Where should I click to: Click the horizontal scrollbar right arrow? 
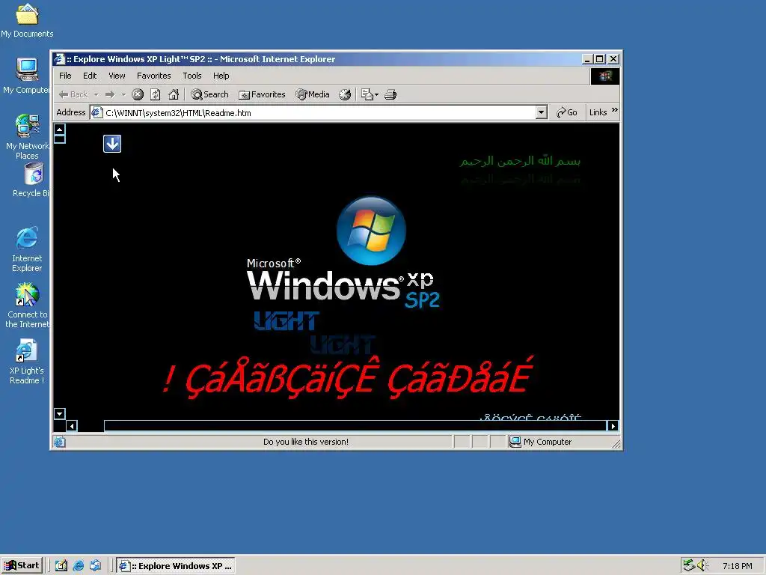click(x=613, y=426)
